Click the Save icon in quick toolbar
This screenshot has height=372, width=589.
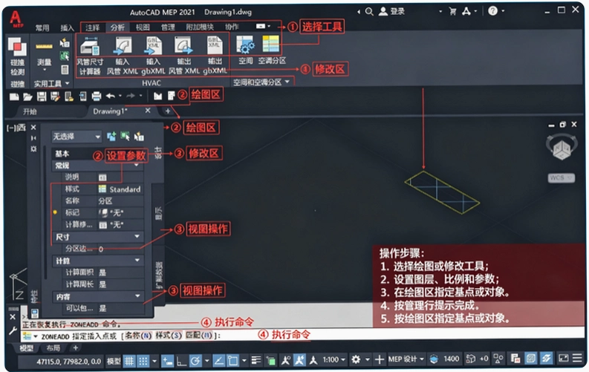[x=42, y=97]
